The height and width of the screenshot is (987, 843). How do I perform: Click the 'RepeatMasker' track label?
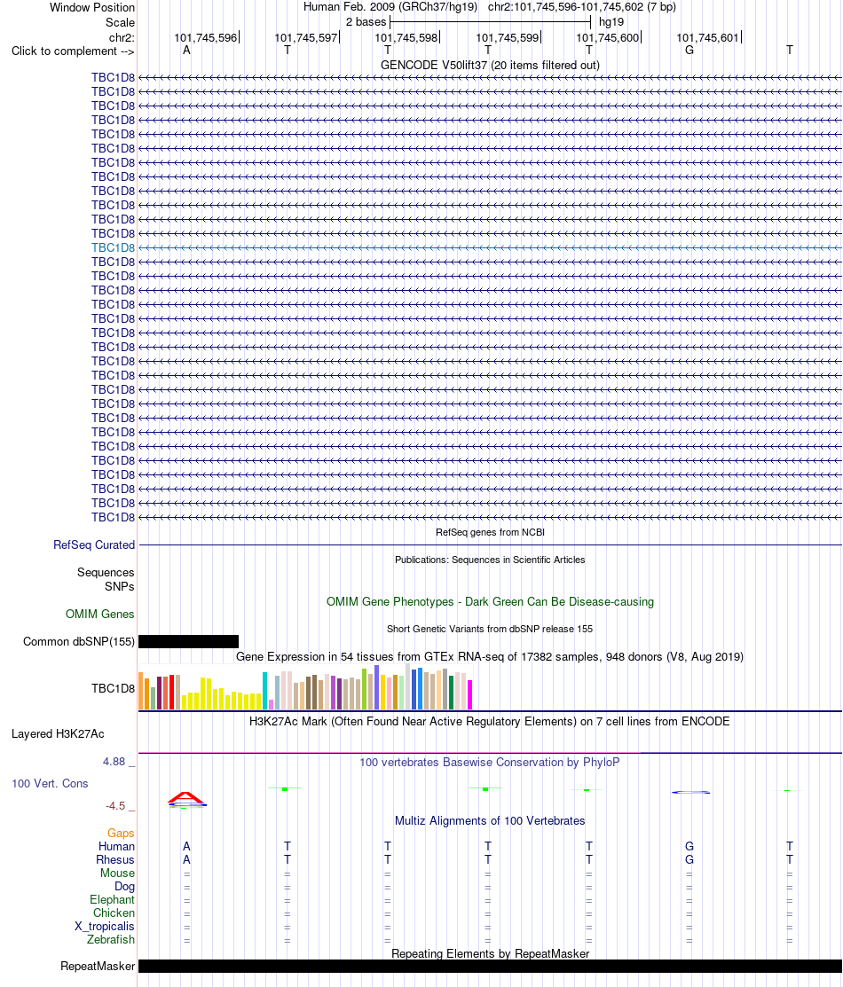point(98,967)
